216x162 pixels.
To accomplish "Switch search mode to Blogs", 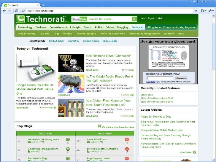I will tap(76, 19).
